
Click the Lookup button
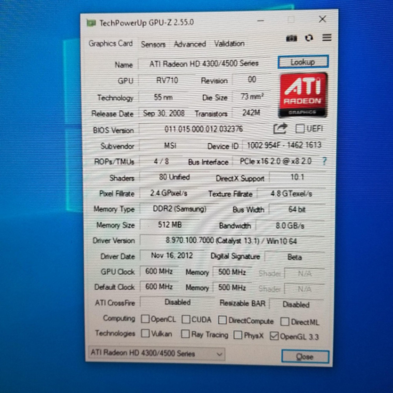pos(303,62)
